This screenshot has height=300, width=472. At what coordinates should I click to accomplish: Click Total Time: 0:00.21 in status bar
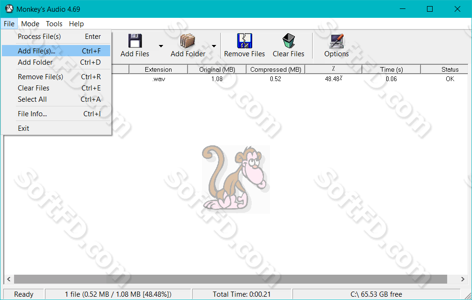(242, 294)
